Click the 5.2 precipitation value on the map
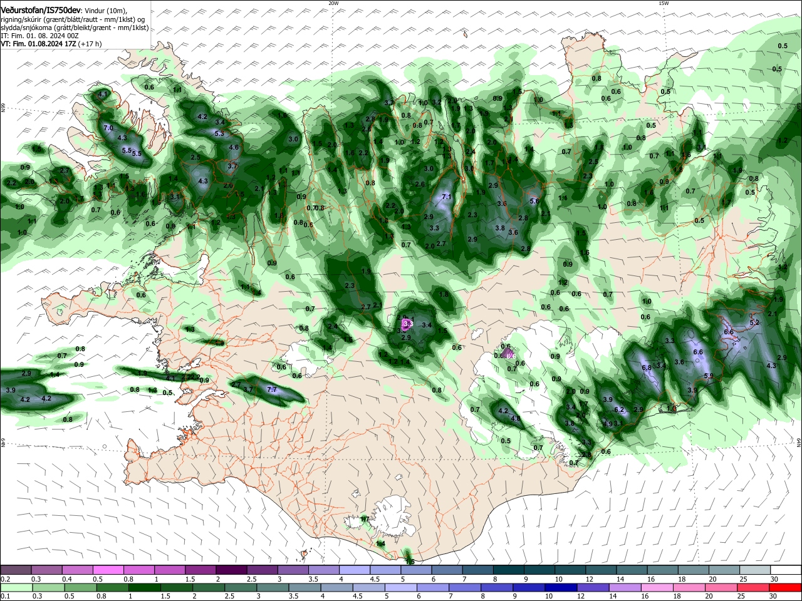 click(754, 322)
